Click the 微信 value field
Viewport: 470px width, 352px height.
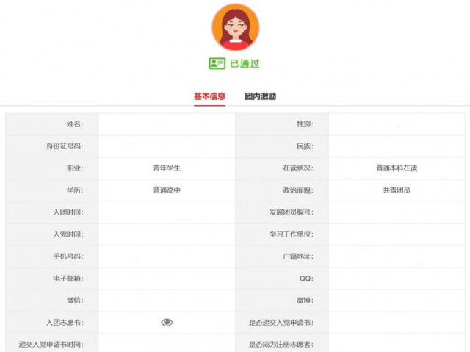[167, 301]
